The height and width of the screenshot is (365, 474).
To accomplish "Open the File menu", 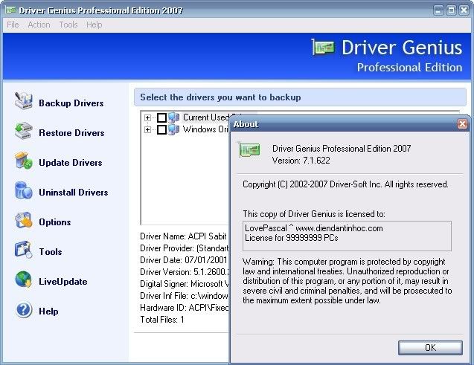I will [13, 25].
